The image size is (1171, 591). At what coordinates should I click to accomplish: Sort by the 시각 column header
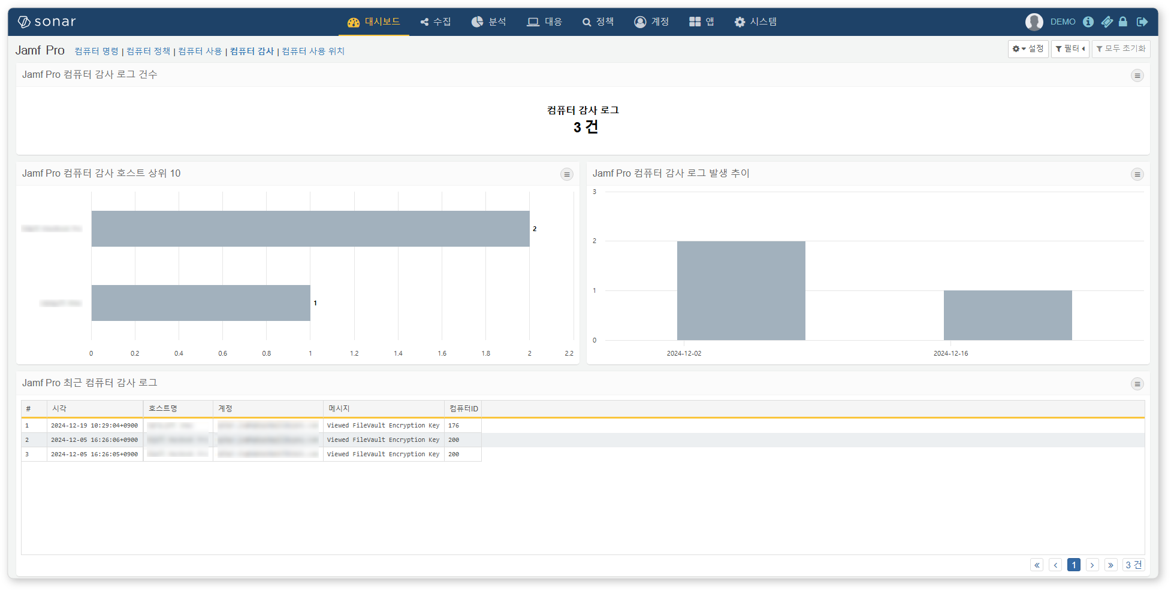coord(95,408)
